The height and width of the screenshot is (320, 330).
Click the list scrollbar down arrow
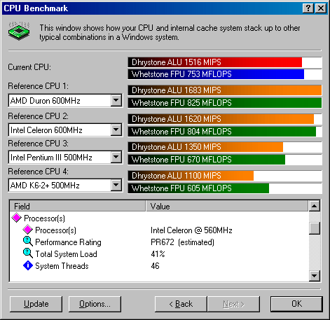315,276
